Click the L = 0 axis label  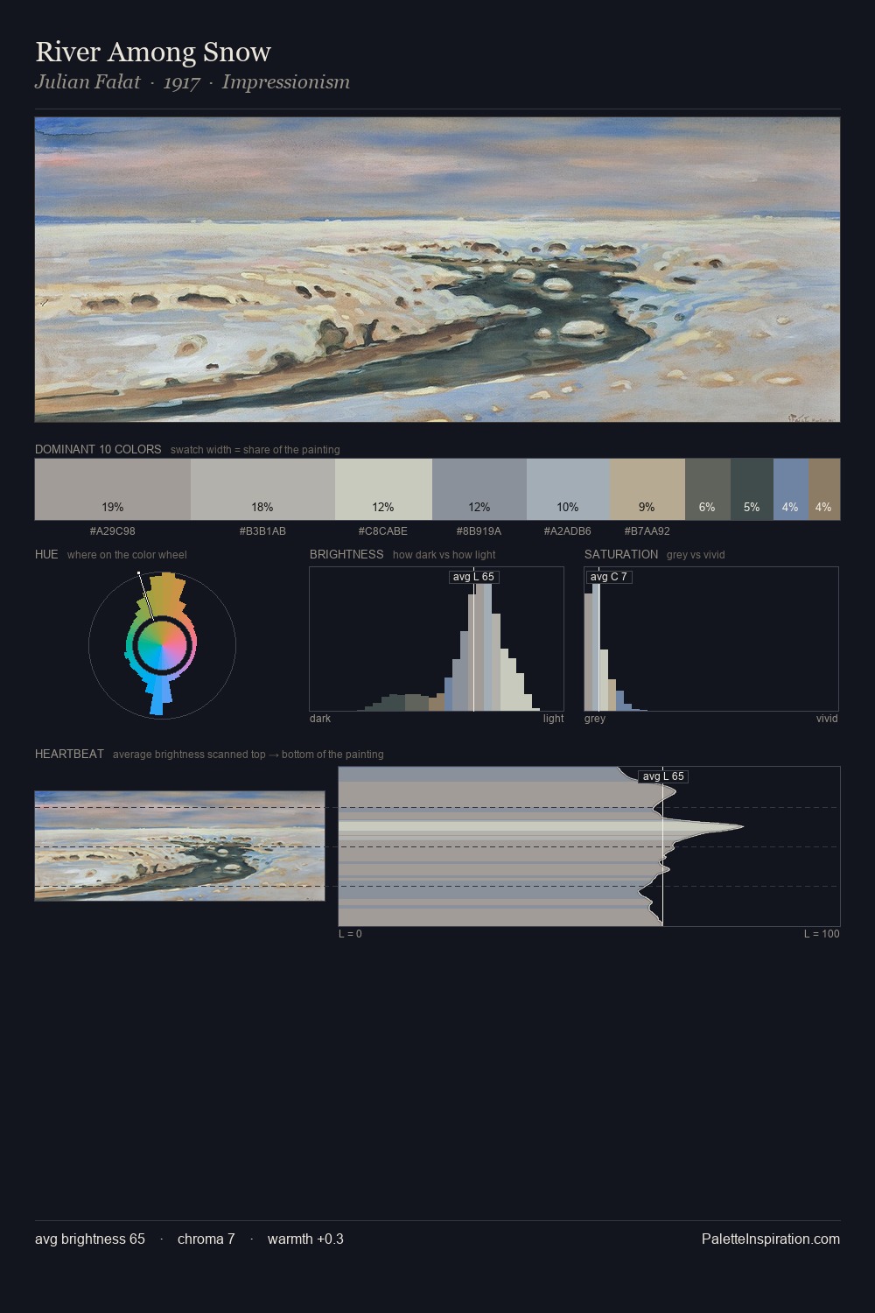350,934
